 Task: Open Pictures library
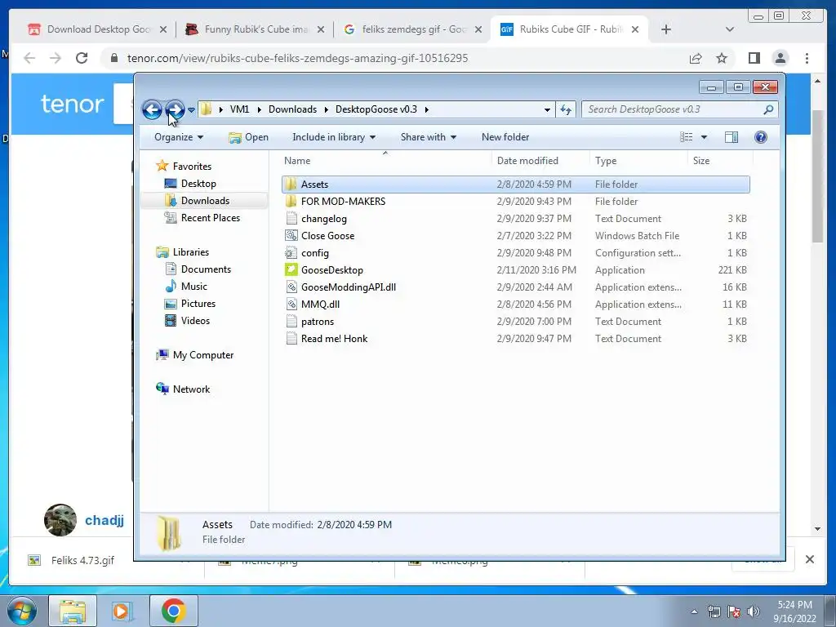tap(198, 304)
